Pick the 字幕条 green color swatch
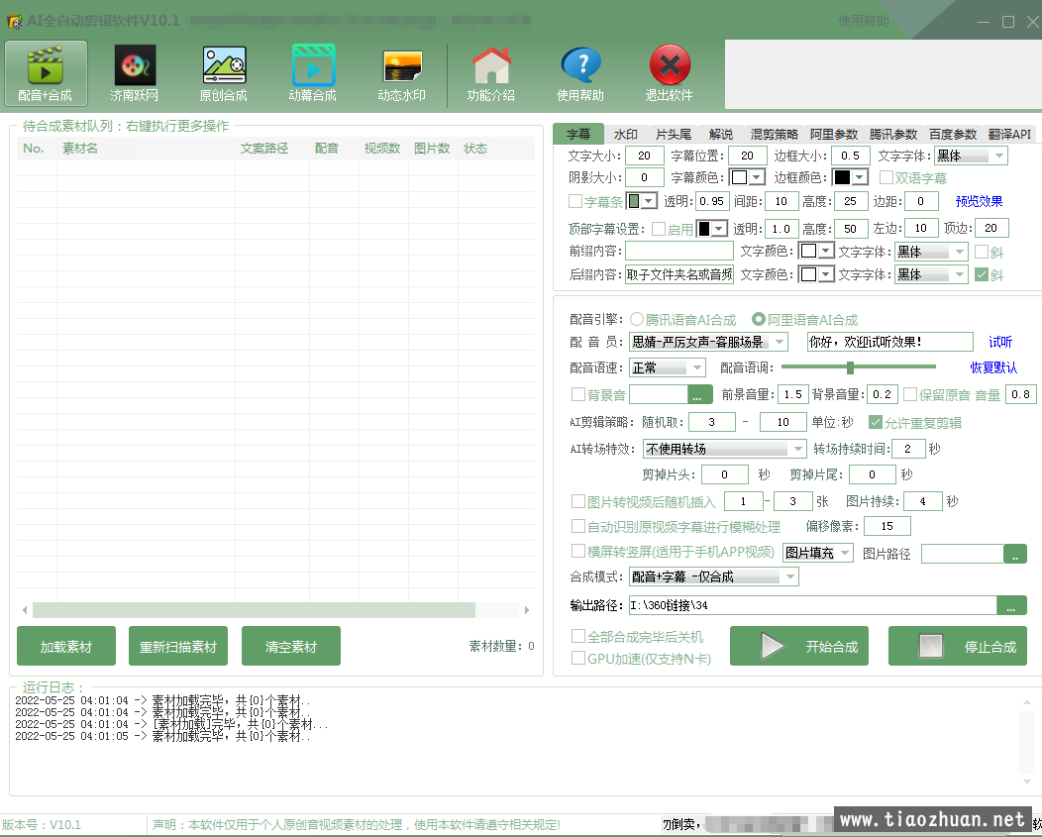The width and height of the screenshot is (1042, 837). pos(634,201)
